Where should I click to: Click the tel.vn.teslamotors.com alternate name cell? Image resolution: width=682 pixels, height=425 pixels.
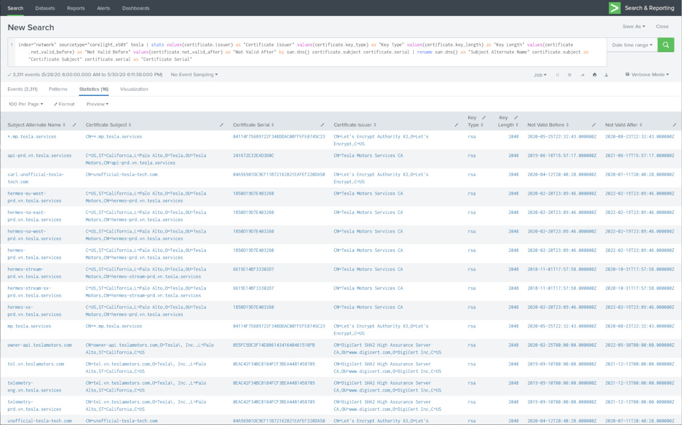(x=36, y=364)
